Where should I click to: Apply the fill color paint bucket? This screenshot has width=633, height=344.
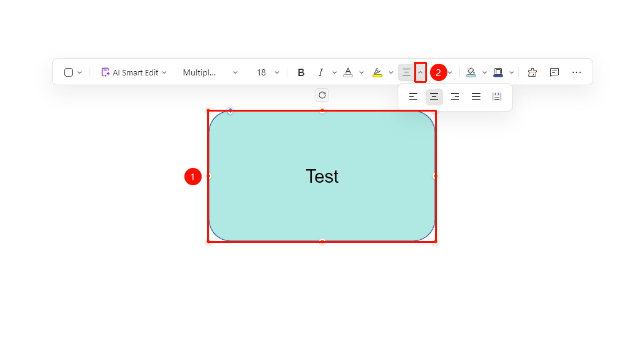point(471,72)
